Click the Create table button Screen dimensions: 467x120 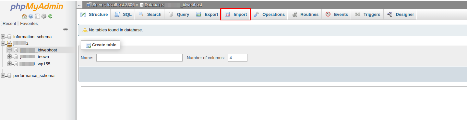click(101, 45)
